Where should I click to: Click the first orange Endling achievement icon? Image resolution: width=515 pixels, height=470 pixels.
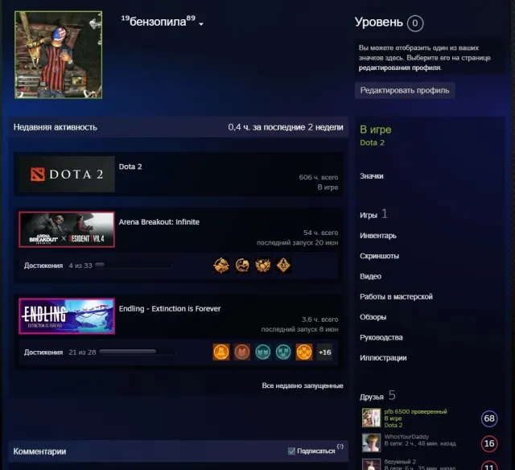(x=221, y=352)
